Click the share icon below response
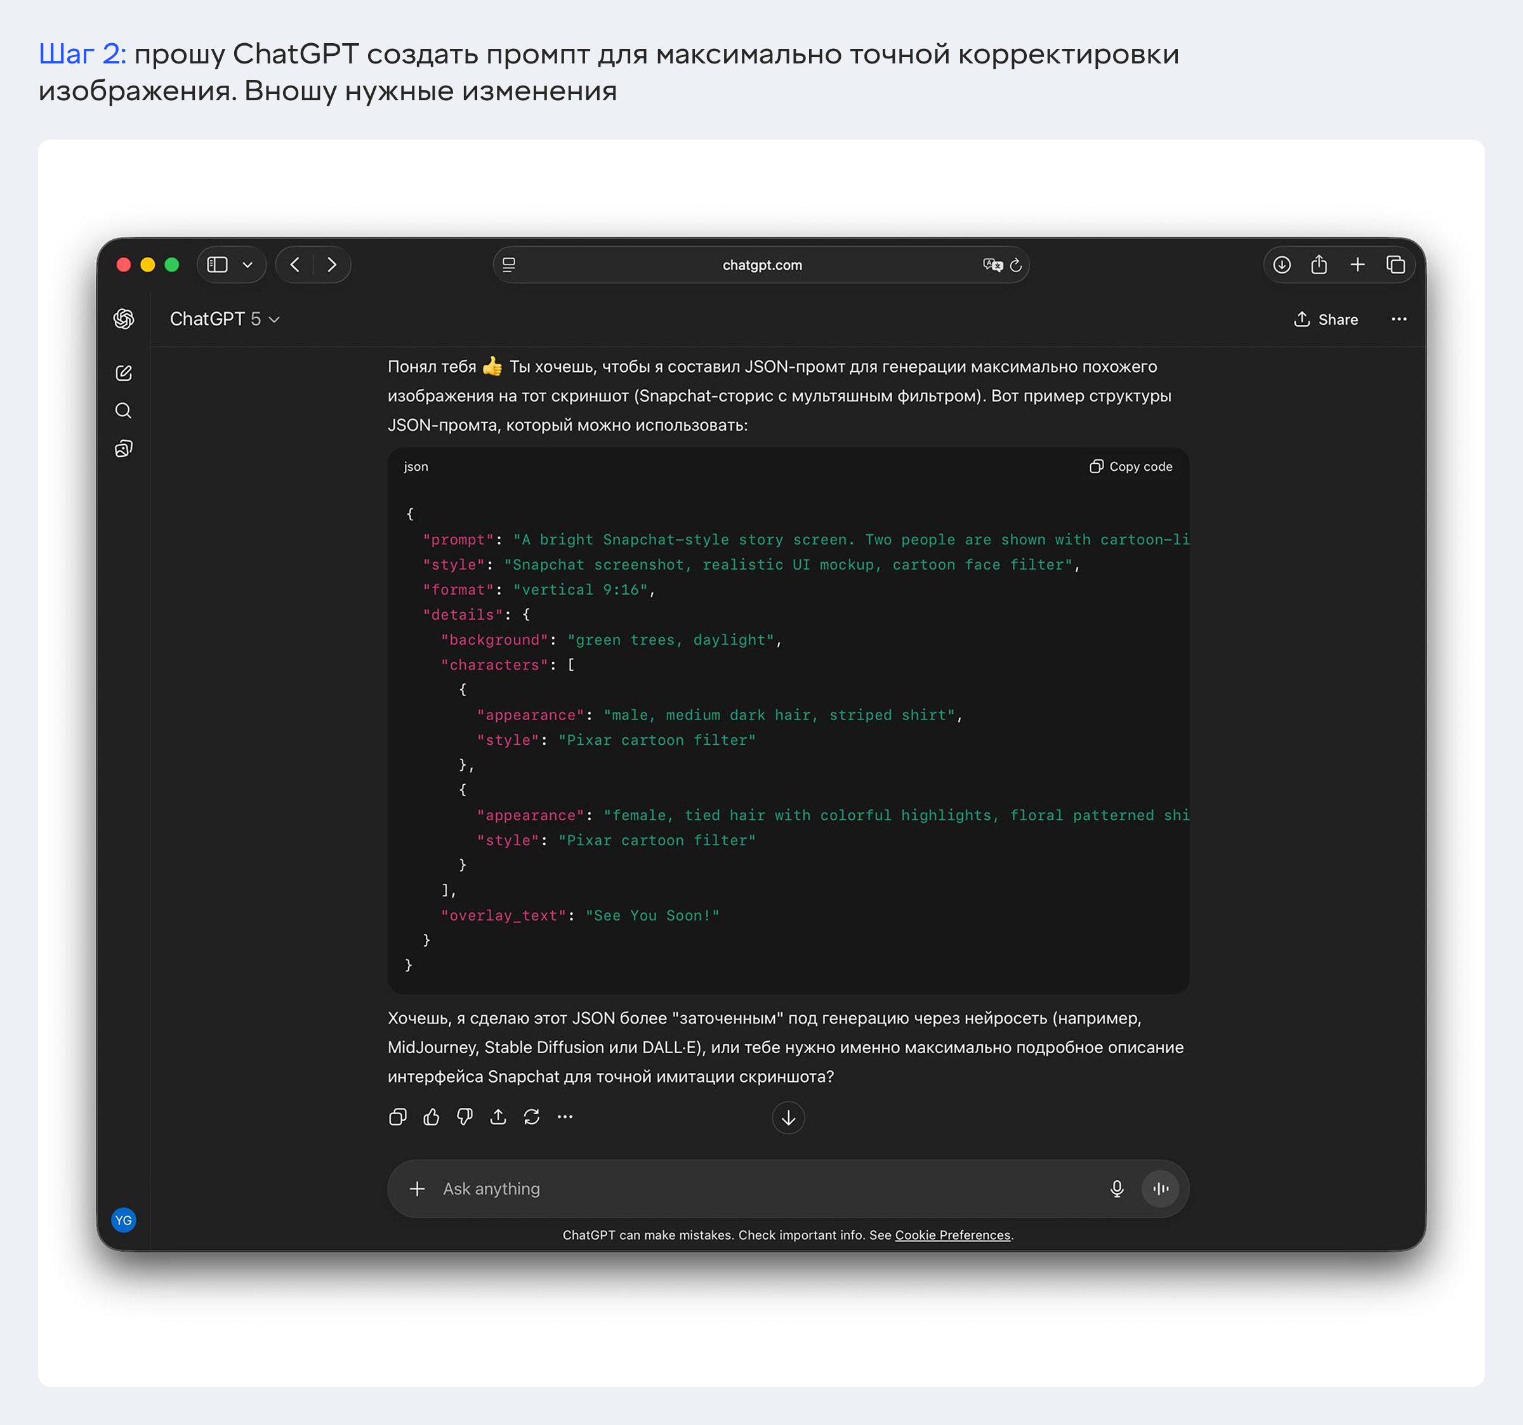The width and height of the screenshot is (1523, 1425). [x=498, y=1117]
